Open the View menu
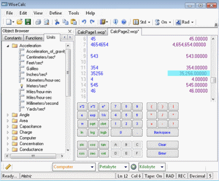Image resolution: width=219 pixels, height=181 pixels. coord(38,13)
